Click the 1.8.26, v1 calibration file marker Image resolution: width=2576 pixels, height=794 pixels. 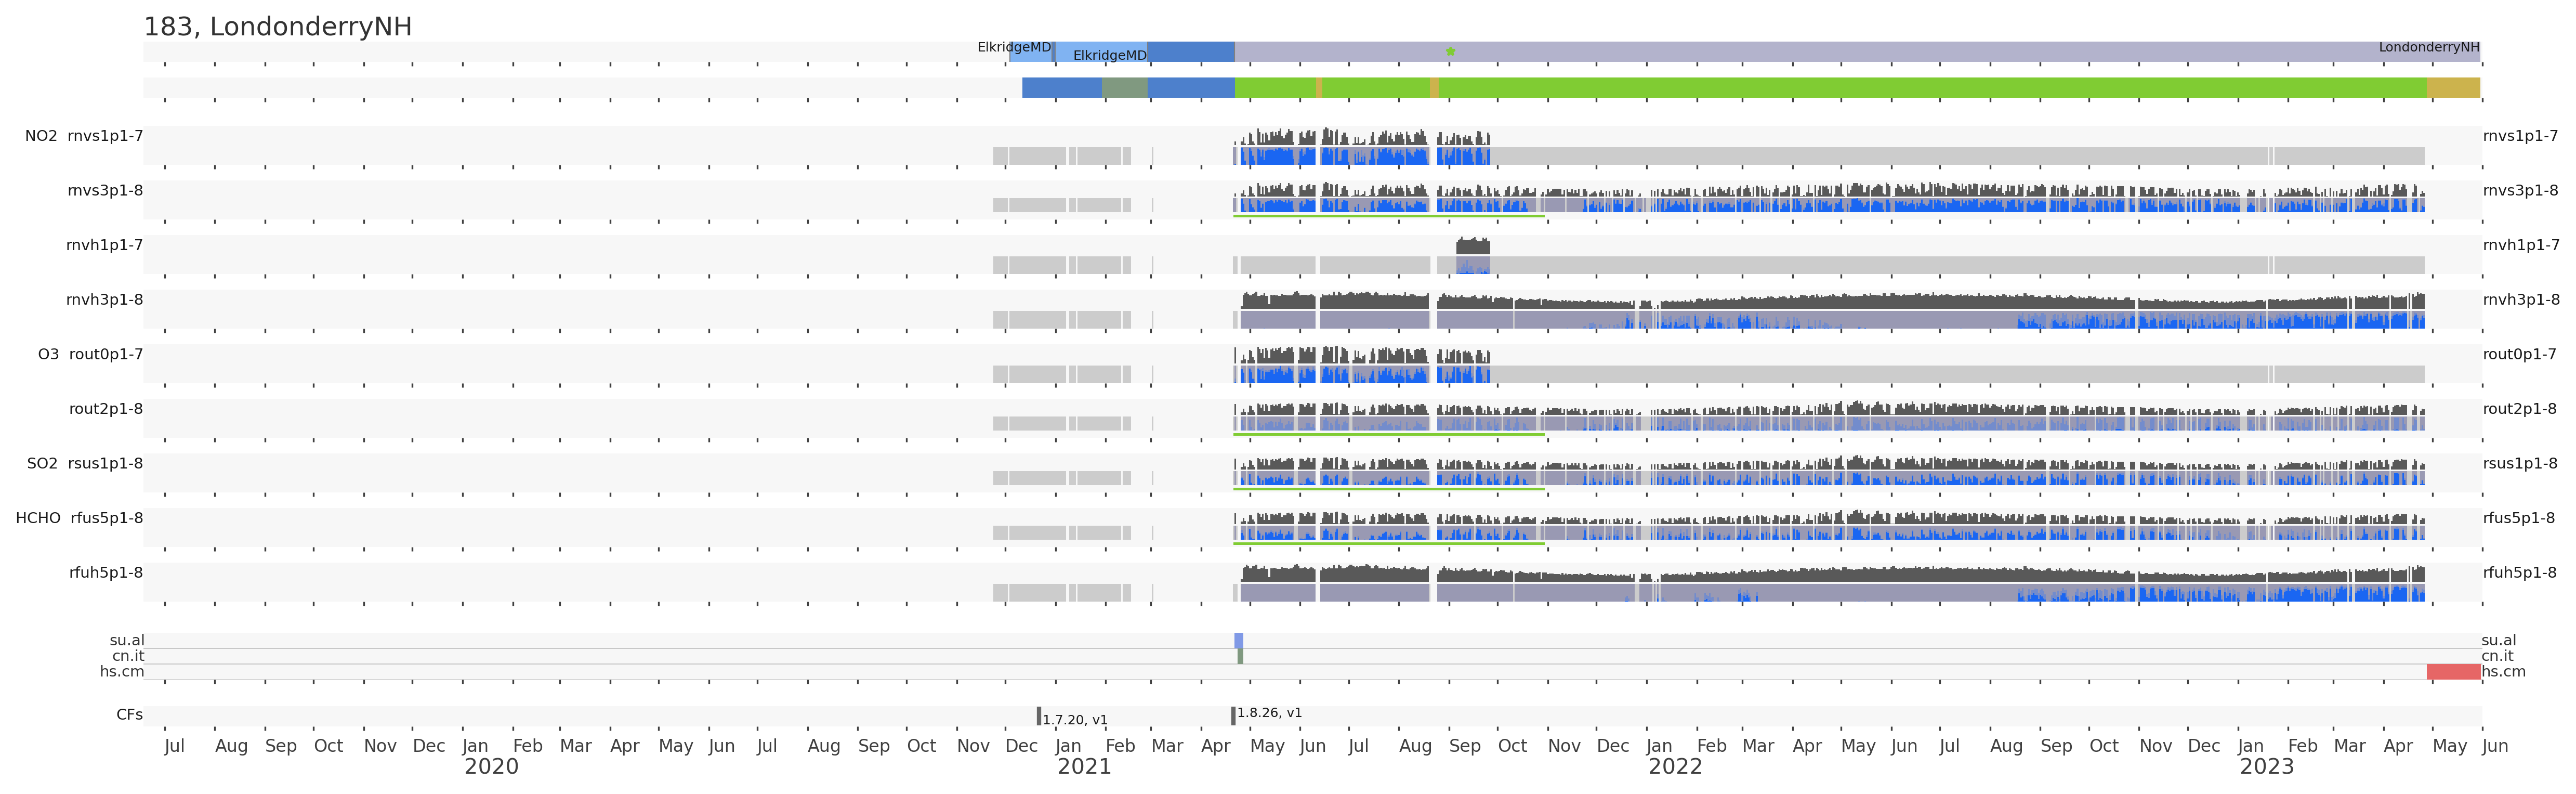pyautogui.click(x=1233, y=715)
